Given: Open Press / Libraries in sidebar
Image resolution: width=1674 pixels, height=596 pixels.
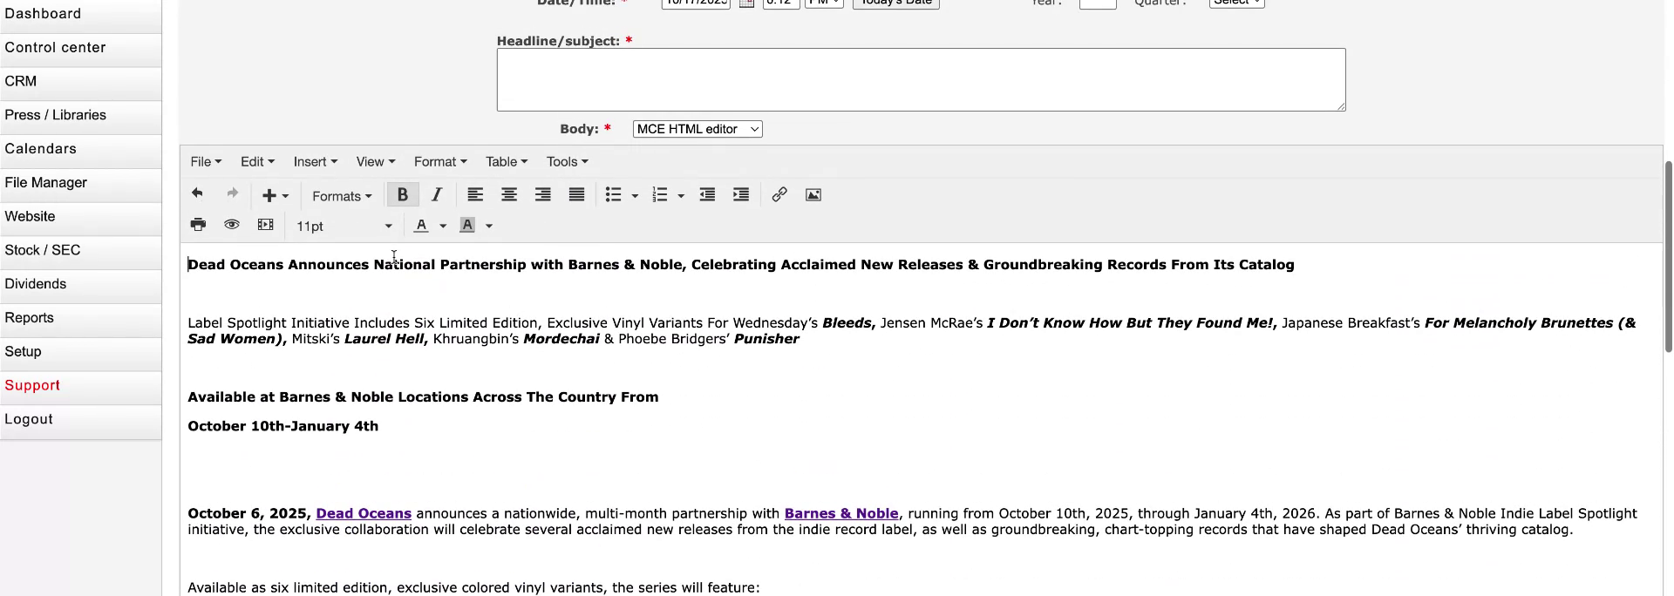Looking at the screenshot, I should pyautogui.click(x=80, y=115).
